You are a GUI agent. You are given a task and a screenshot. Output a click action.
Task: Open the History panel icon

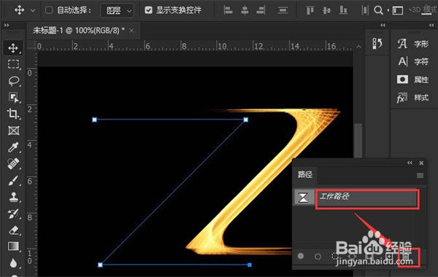point(377,44)
